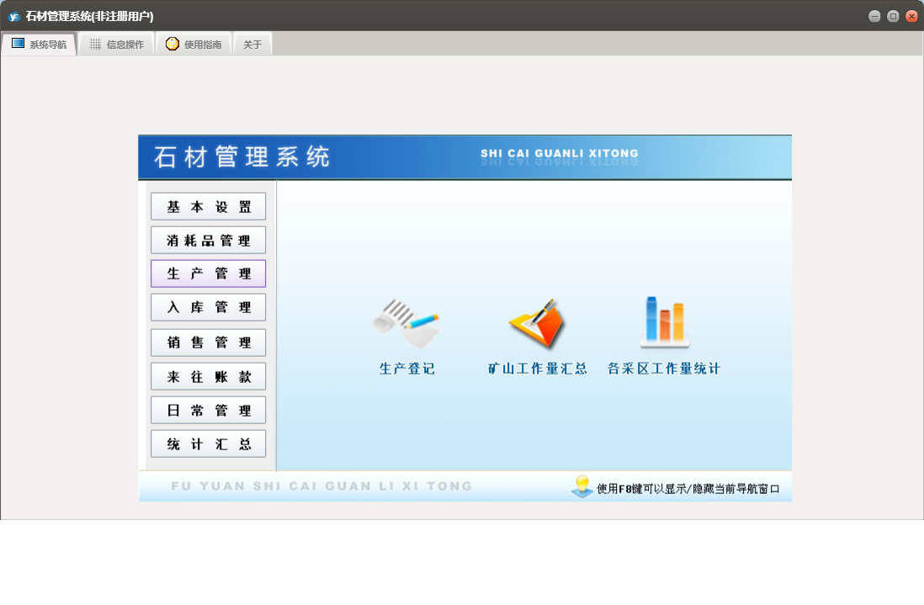Open 消耗品管理 section
The image size is (924, 605).
(208, 241)
